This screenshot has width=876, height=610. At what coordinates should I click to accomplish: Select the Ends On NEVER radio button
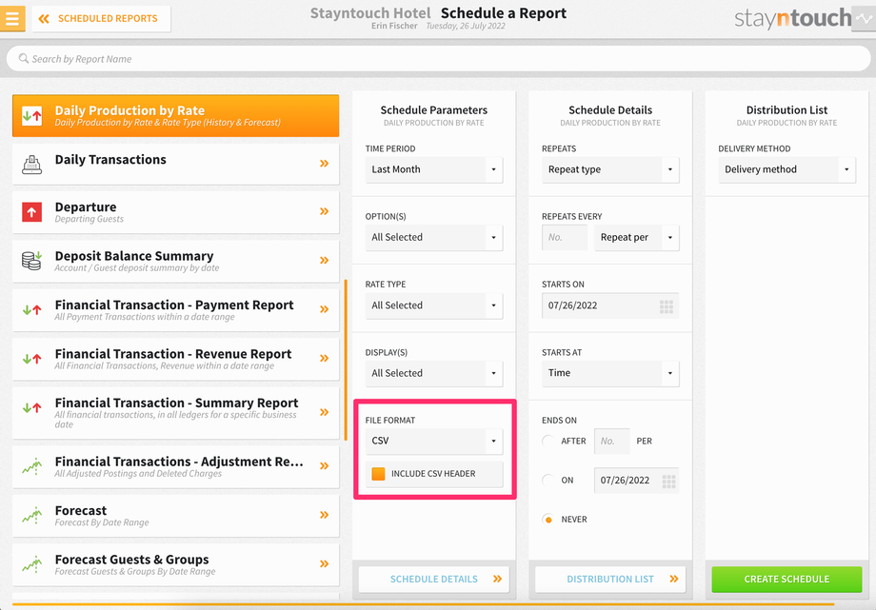(548, 520)
